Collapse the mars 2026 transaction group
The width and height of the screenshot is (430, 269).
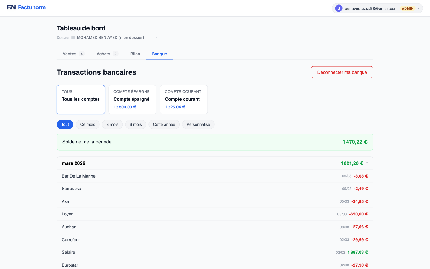point(367,163)
